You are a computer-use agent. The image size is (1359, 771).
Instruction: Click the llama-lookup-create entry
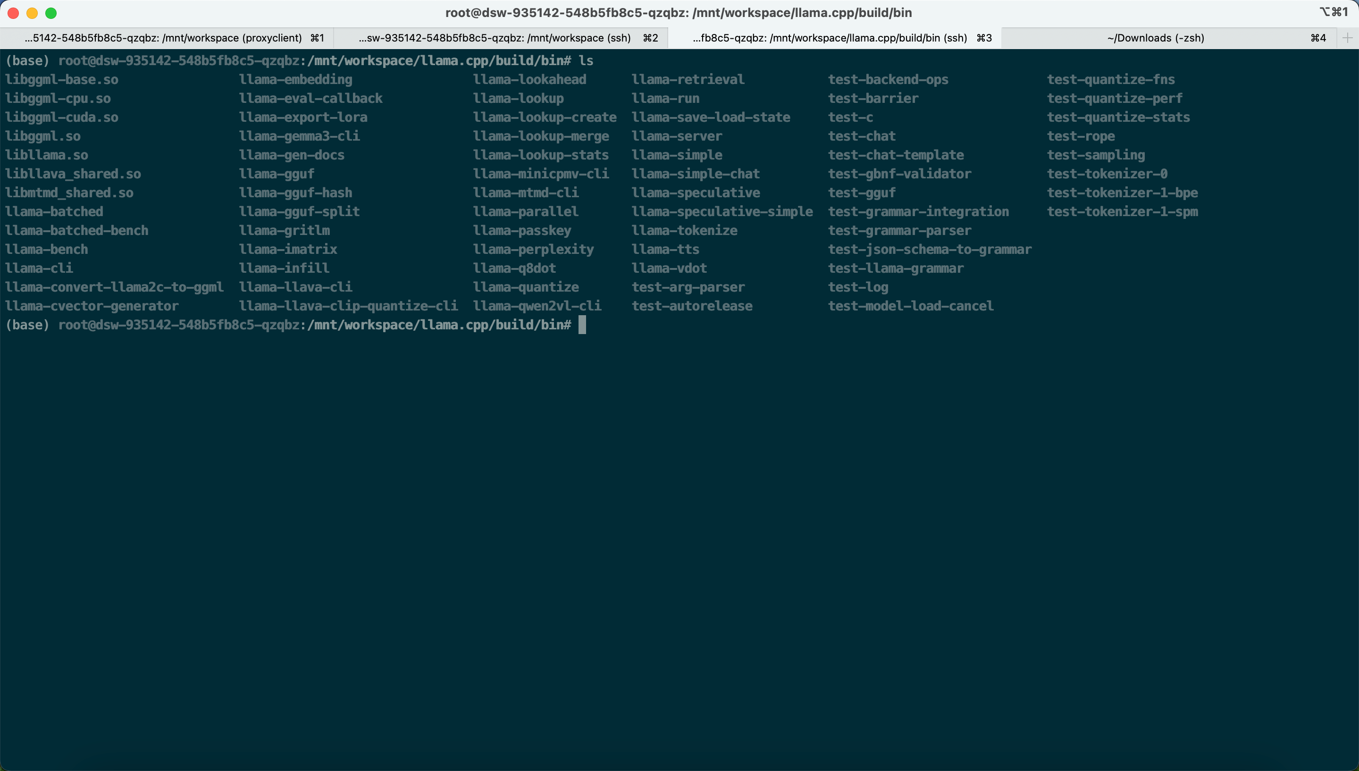point(545,117)
